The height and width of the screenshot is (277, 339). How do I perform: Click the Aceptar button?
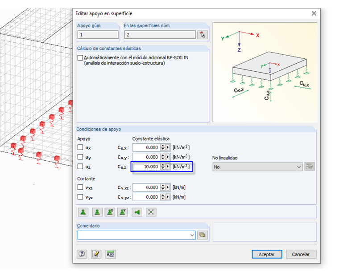click(267, 254)
